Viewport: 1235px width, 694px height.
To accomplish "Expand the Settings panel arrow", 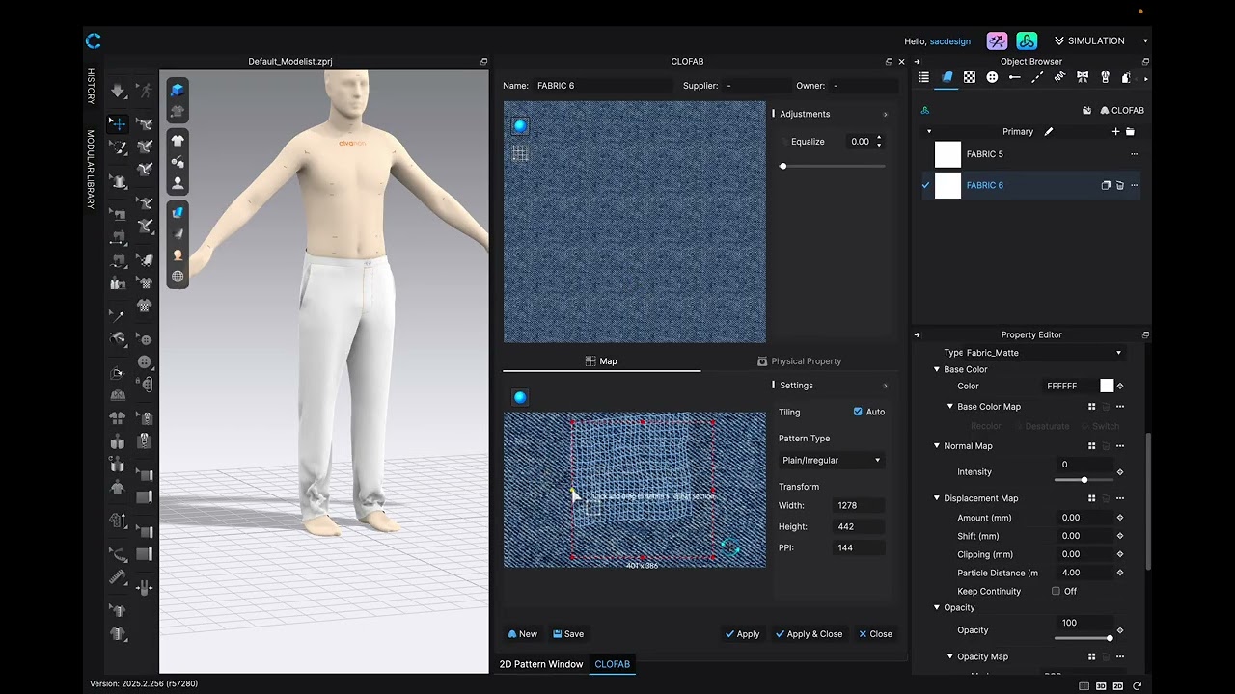I will pyautogui.click(x=885, y=386).
